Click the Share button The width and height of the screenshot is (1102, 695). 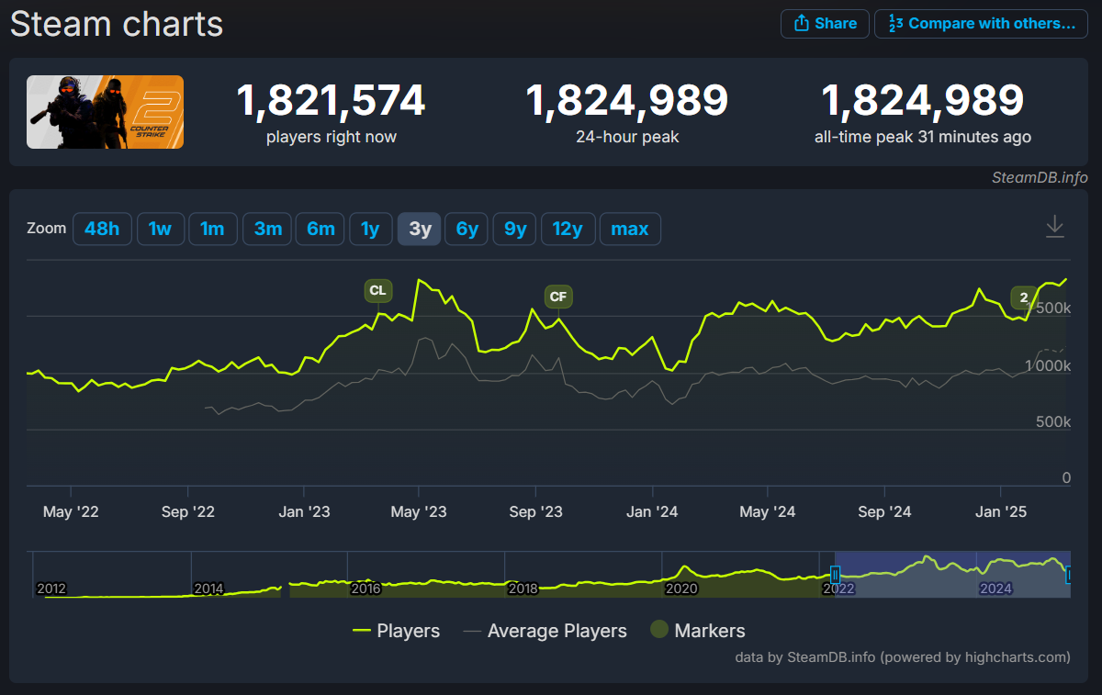point(825,24)
